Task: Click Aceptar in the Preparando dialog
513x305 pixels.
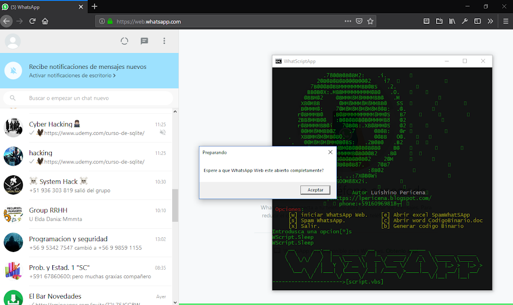Action: click(315, 189)
